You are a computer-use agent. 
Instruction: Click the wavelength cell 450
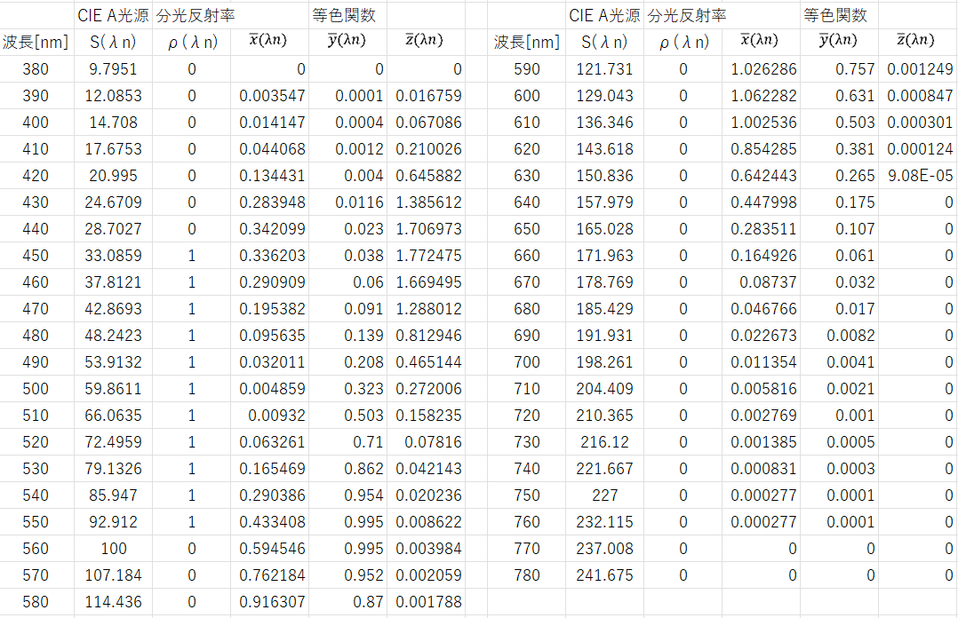point(37,256)
